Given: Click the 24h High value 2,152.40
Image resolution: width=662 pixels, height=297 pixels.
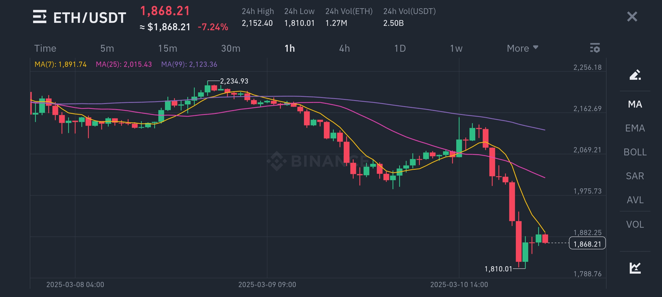Looking at the screenshot, I should tap(257, 23).
